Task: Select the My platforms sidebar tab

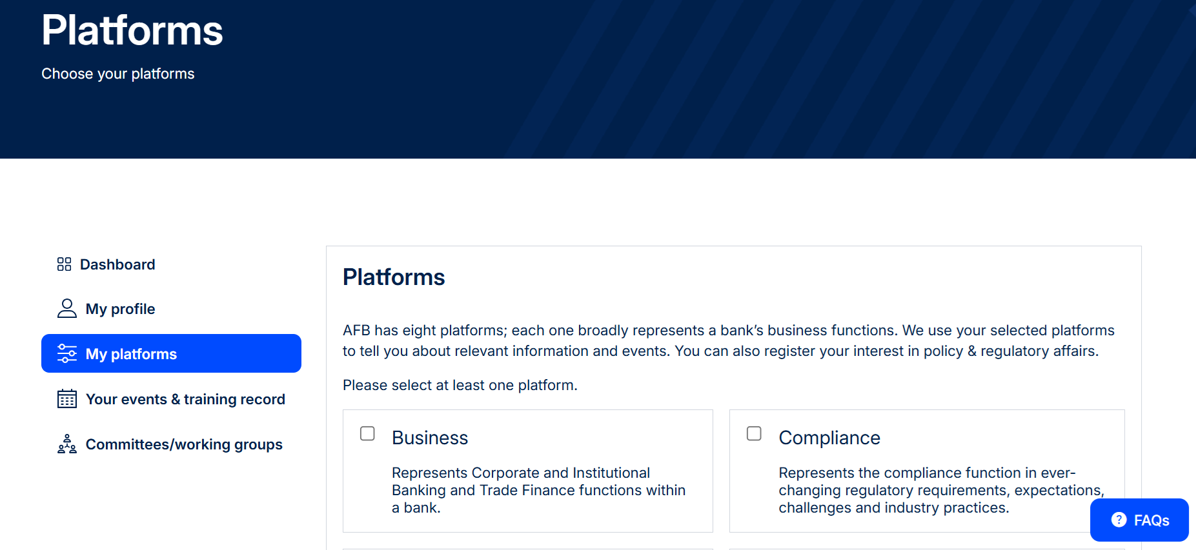Action: point(171,353)
